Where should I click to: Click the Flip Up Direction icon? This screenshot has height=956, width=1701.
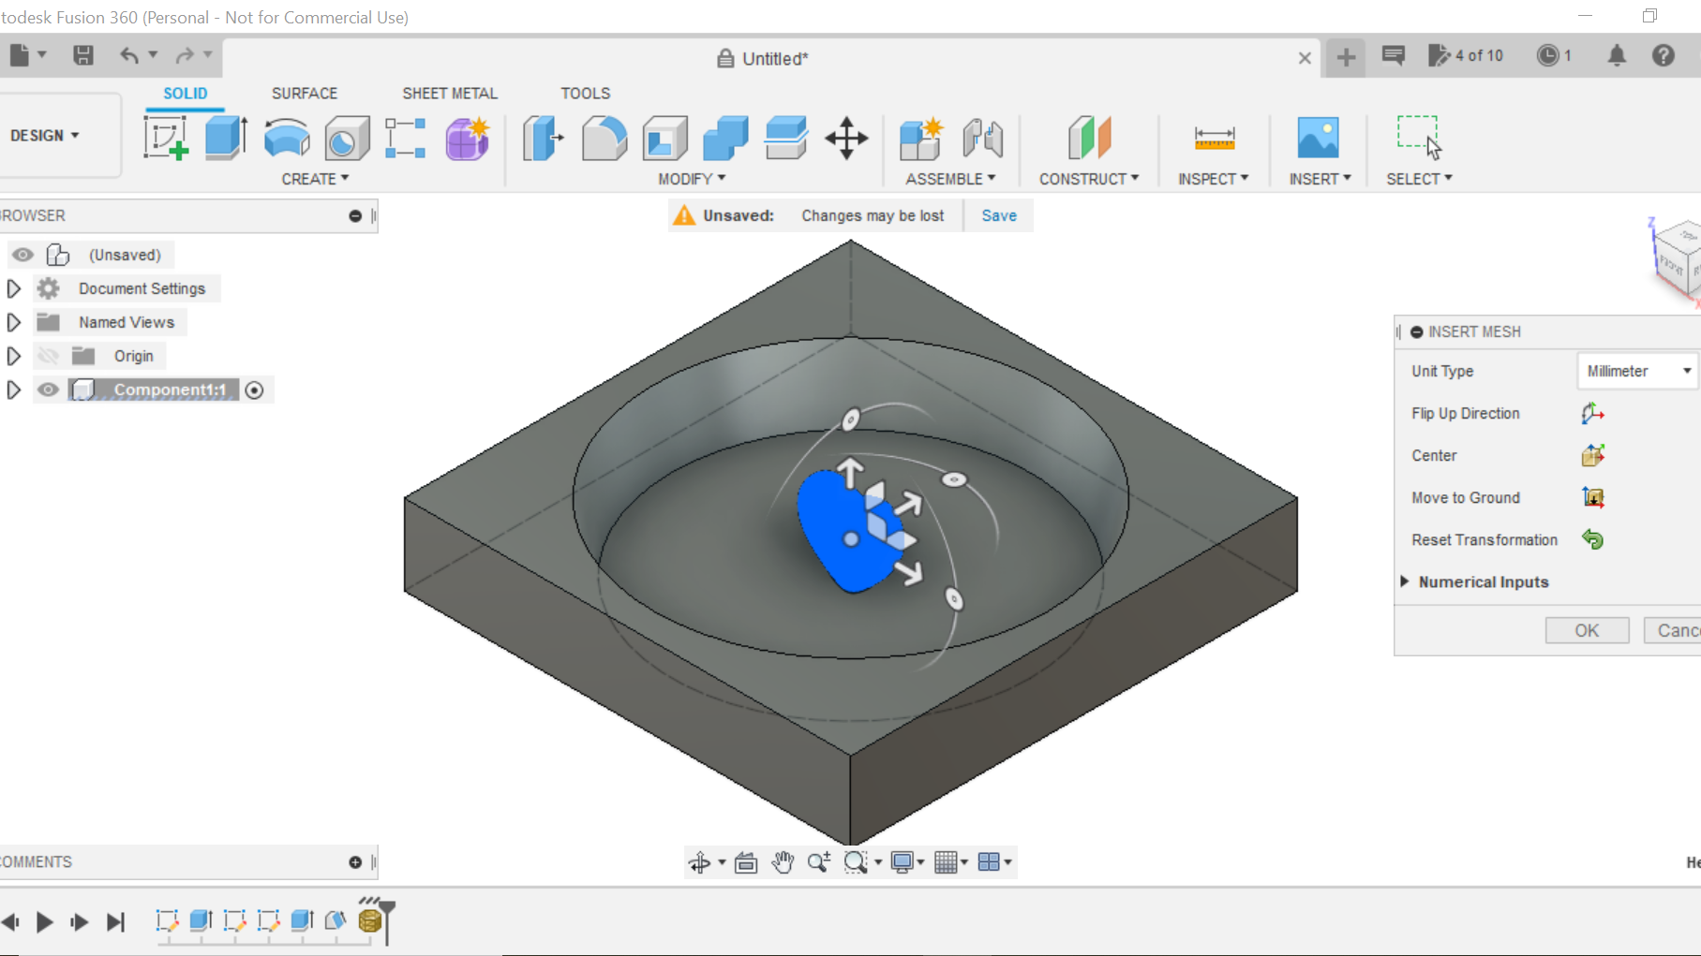[1591, 413]
